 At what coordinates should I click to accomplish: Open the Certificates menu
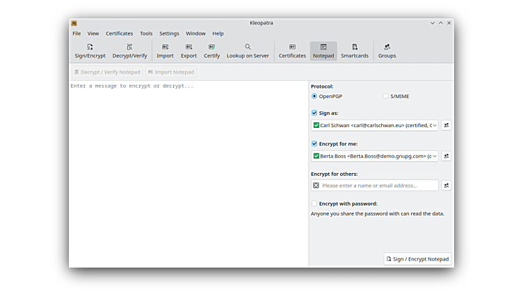[119, 33]
